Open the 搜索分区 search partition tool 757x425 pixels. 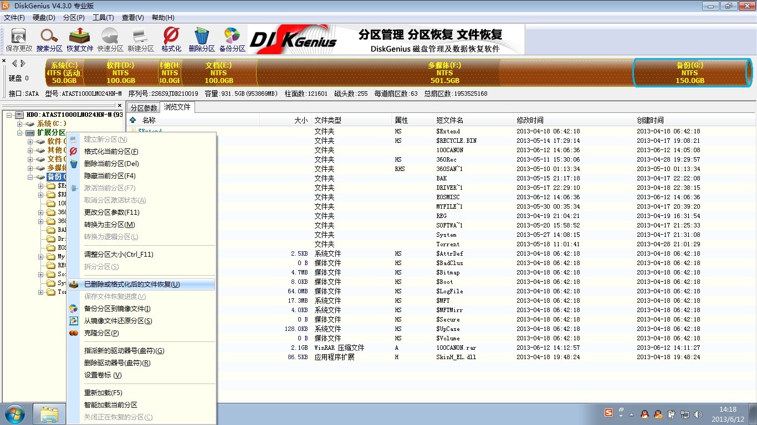(49, 40)
